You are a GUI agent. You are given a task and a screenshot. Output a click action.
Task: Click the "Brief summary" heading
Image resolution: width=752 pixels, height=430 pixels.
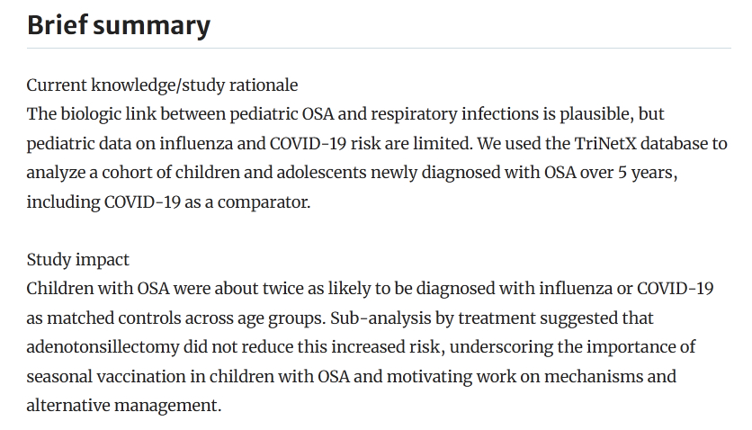click(x=118, y=25)
